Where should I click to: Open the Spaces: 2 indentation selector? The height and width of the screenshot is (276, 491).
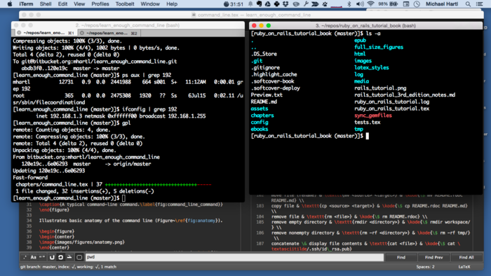tap(425, 267)
